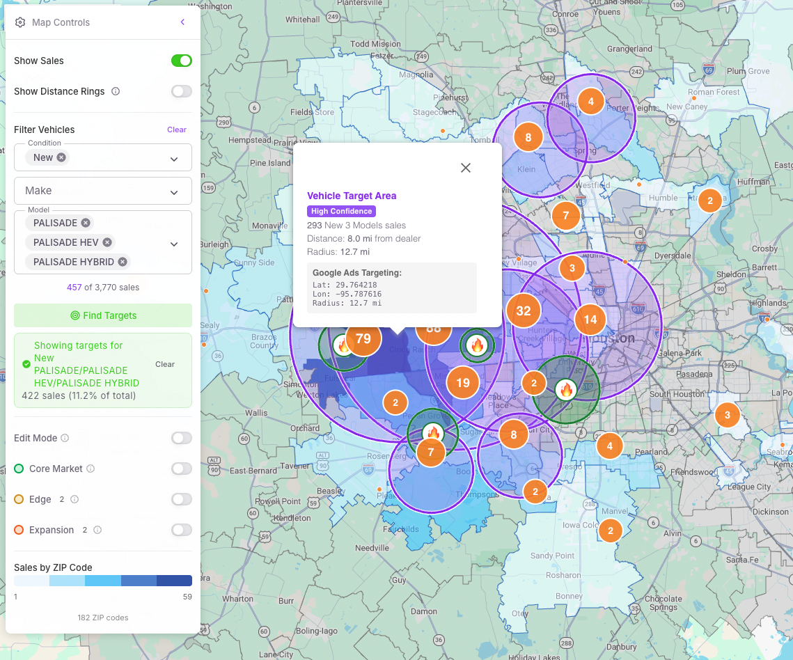
Task: Disable the Show Sales toggle
Action: click(x=181, y=61)
